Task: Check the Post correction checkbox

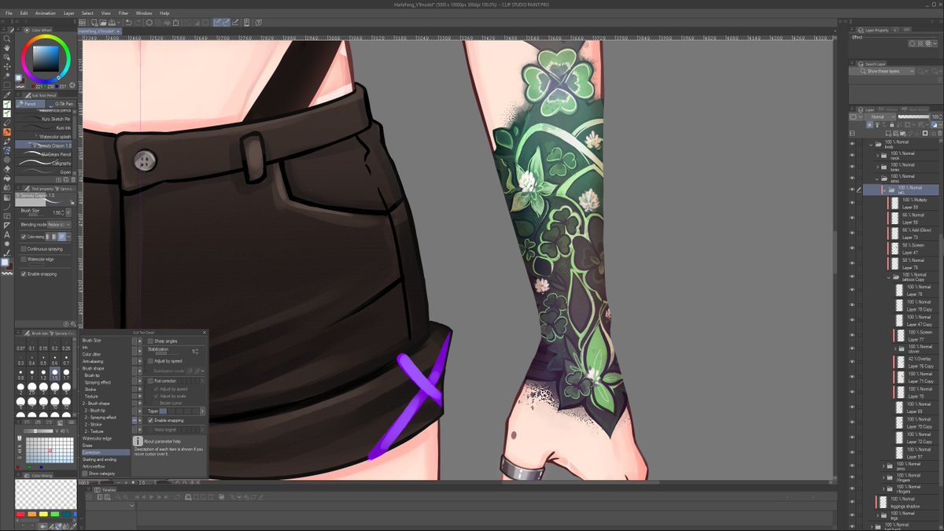Action: coord(151,381)
